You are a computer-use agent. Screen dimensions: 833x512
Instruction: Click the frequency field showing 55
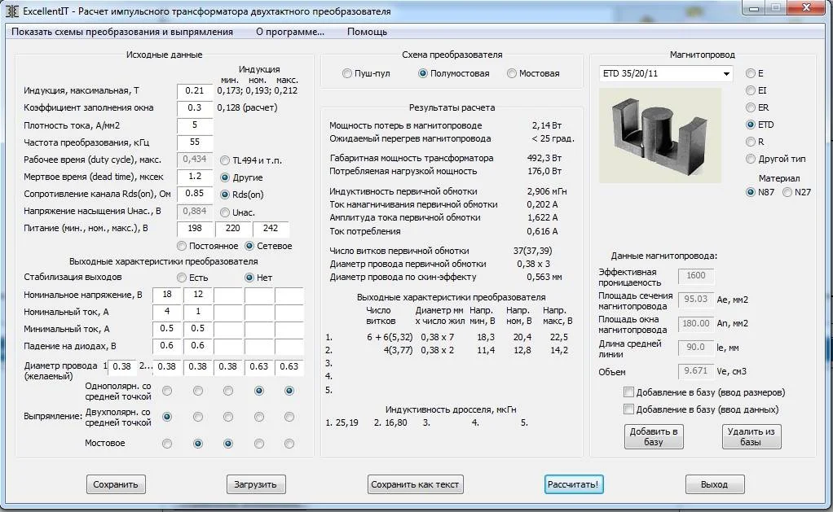point(195,142)
